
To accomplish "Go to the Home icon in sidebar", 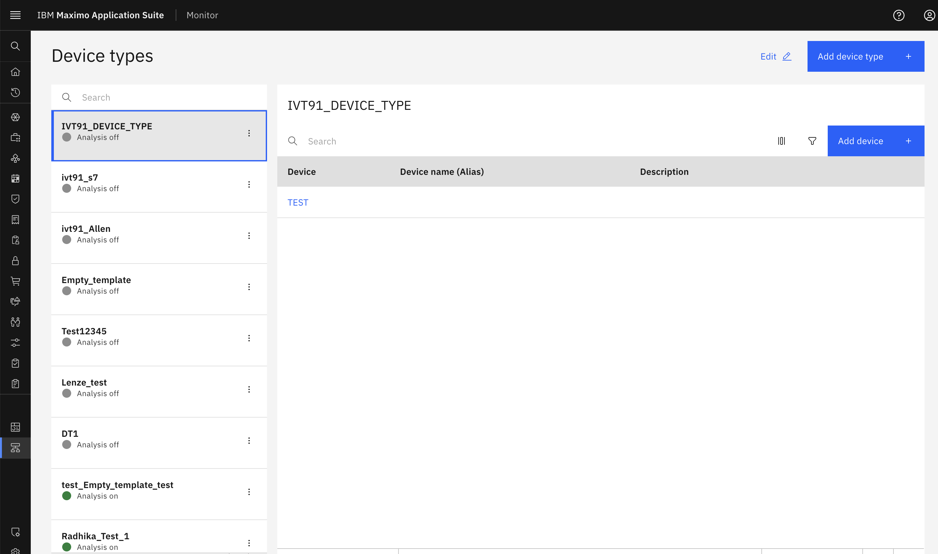I will (x=15, y=72).
